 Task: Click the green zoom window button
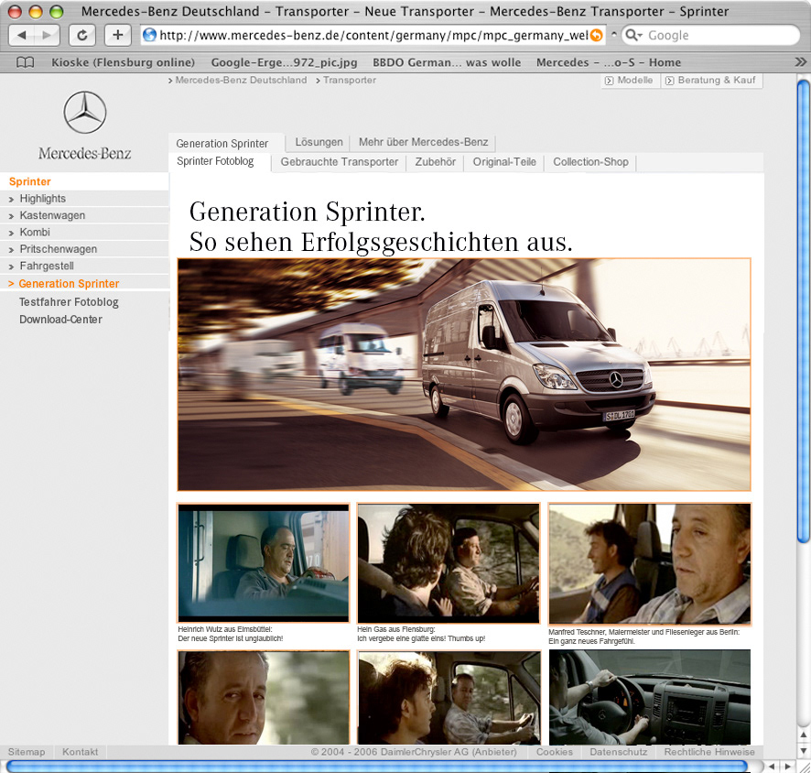pyautogui.click(x=57, y=11)
